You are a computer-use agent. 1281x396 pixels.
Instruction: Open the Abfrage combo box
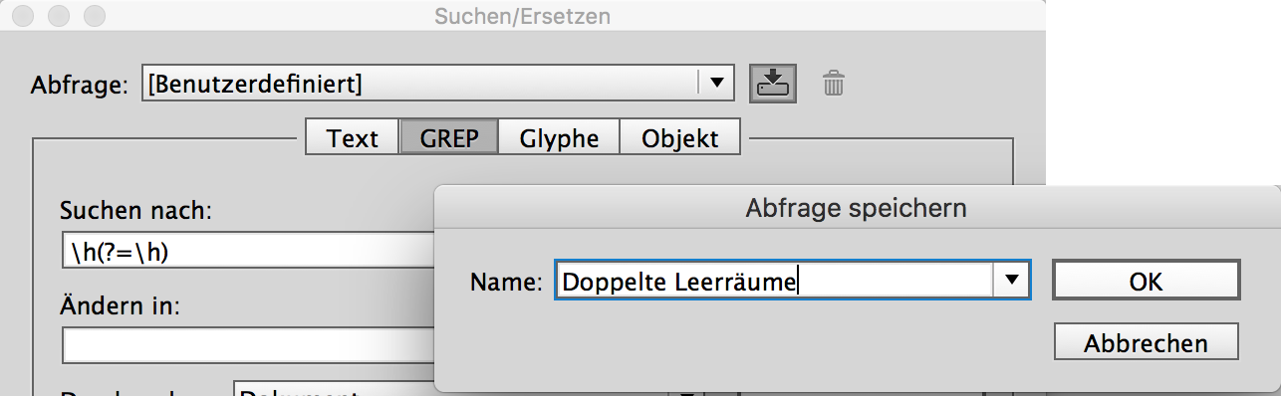(437, 84)
